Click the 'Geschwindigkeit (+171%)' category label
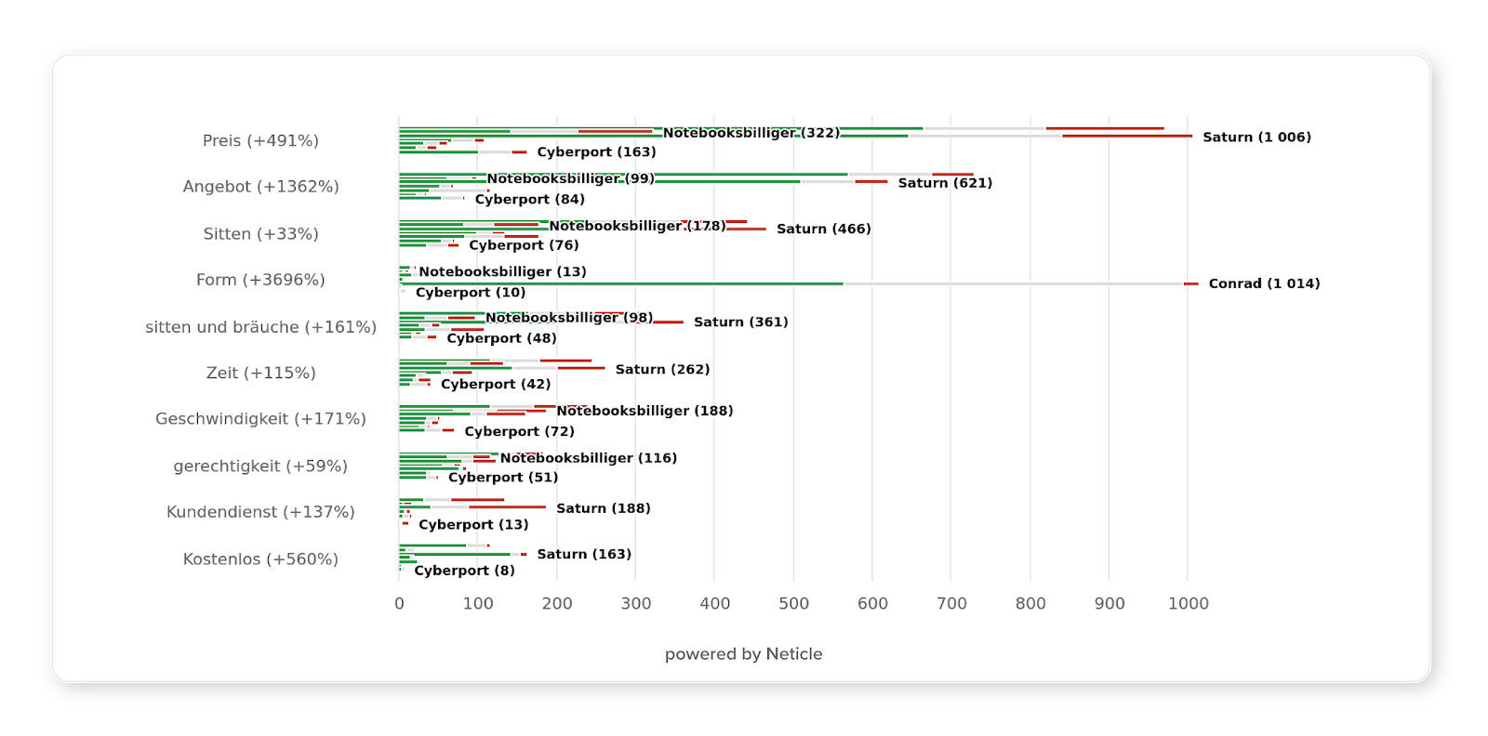The height and width of the screenshot is (736, 1488). tap(260, 419)
